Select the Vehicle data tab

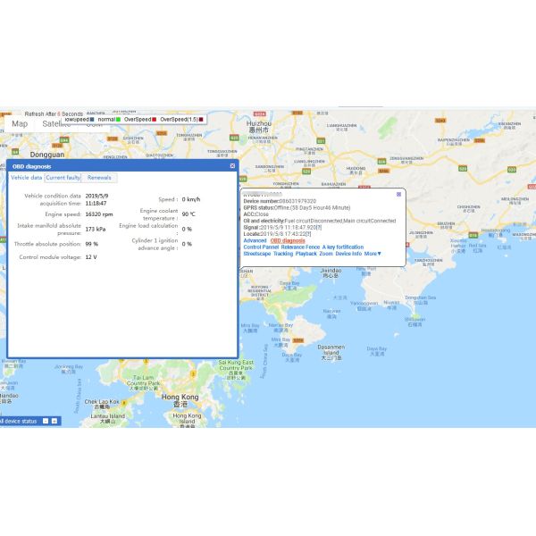point(26,178)
